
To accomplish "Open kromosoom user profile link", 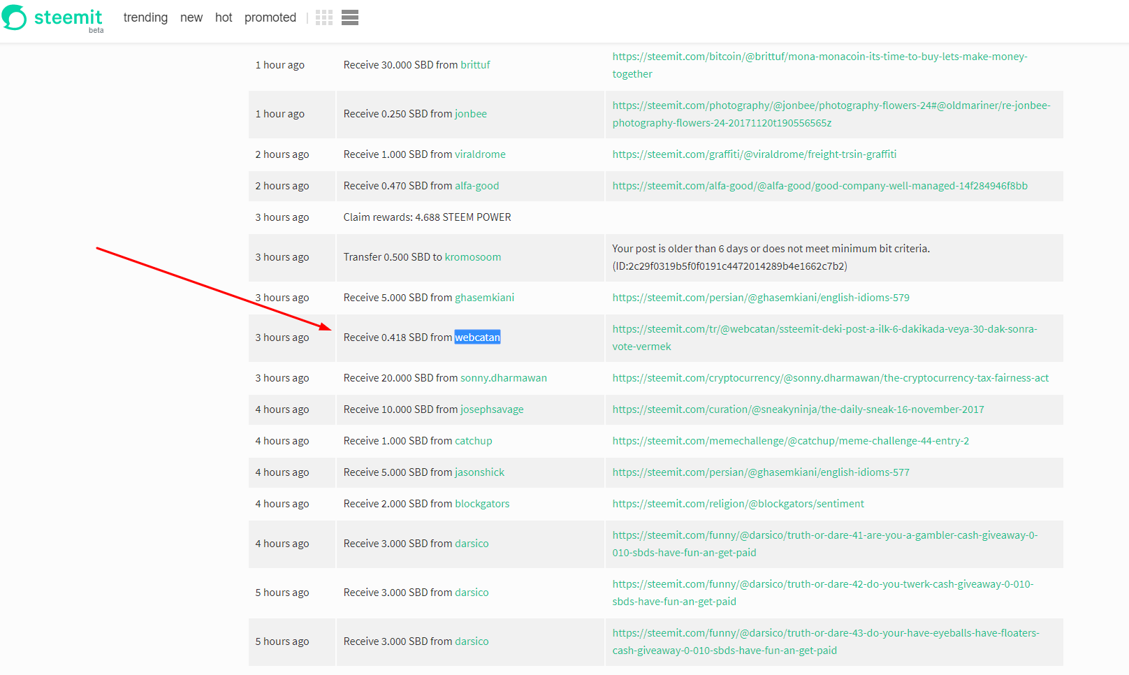I will tap(473, 257).
